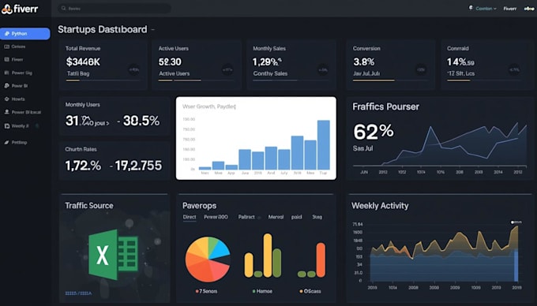The width and height of the screenshot is (537, 306).
Task: Open Power BI local from the sidebar
Action: [x=22, y=112]
